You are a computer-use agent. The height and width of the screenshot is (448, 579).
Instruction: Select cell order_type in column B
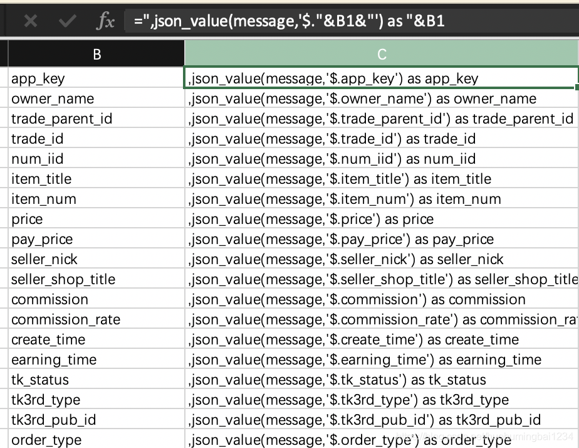point(96,439)
